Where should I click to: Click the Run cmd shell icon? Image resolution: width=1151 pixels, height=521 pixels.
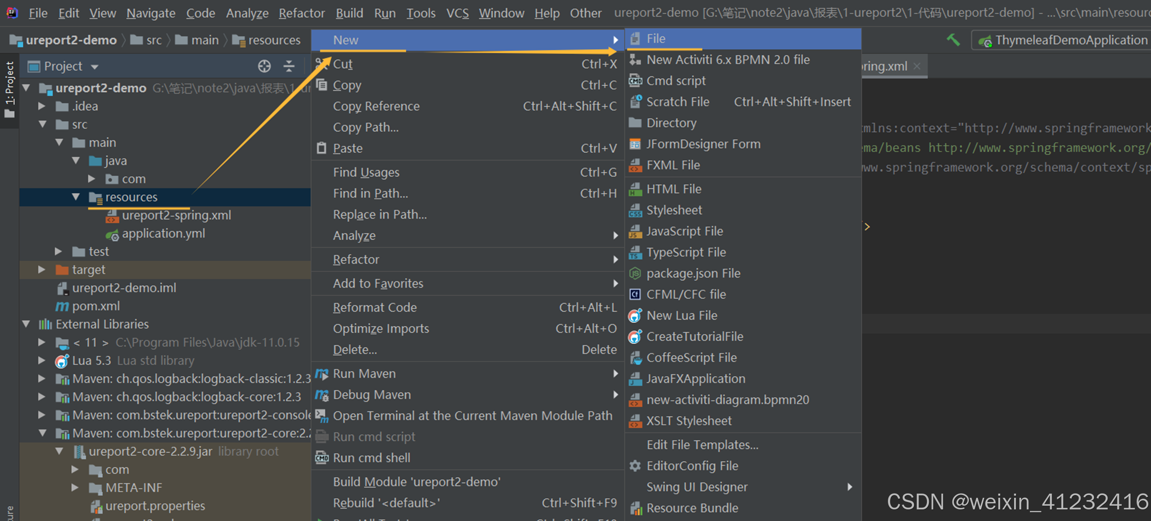[322, 458]
